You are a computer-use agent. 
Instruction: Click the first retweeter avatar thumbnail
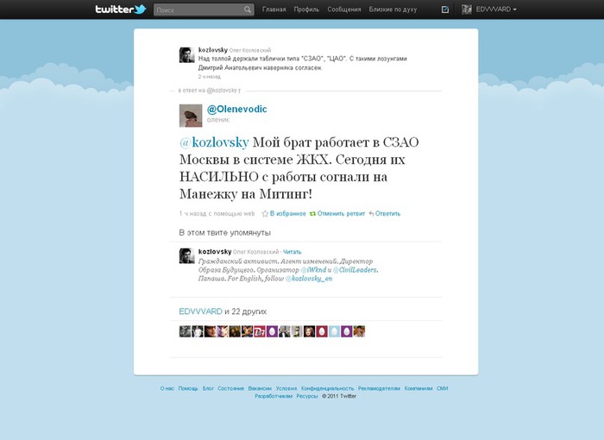coord(185,331)
